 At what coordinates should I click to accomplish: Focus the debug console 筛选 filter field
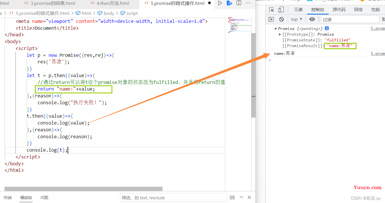pos(173,198)
